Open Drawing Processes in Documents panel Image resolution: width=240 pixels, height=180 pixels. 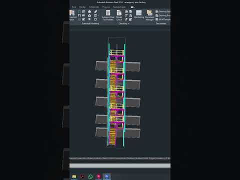[163, 15]
